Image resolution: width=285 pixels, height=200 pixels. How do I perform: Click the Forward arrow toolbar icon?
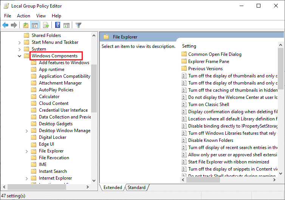point(14,25)
